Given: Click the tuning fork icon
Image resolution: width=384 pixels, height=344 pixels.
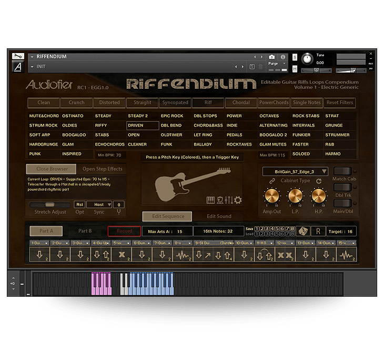Looking at the screenshot, I should [x=119, y=212].
